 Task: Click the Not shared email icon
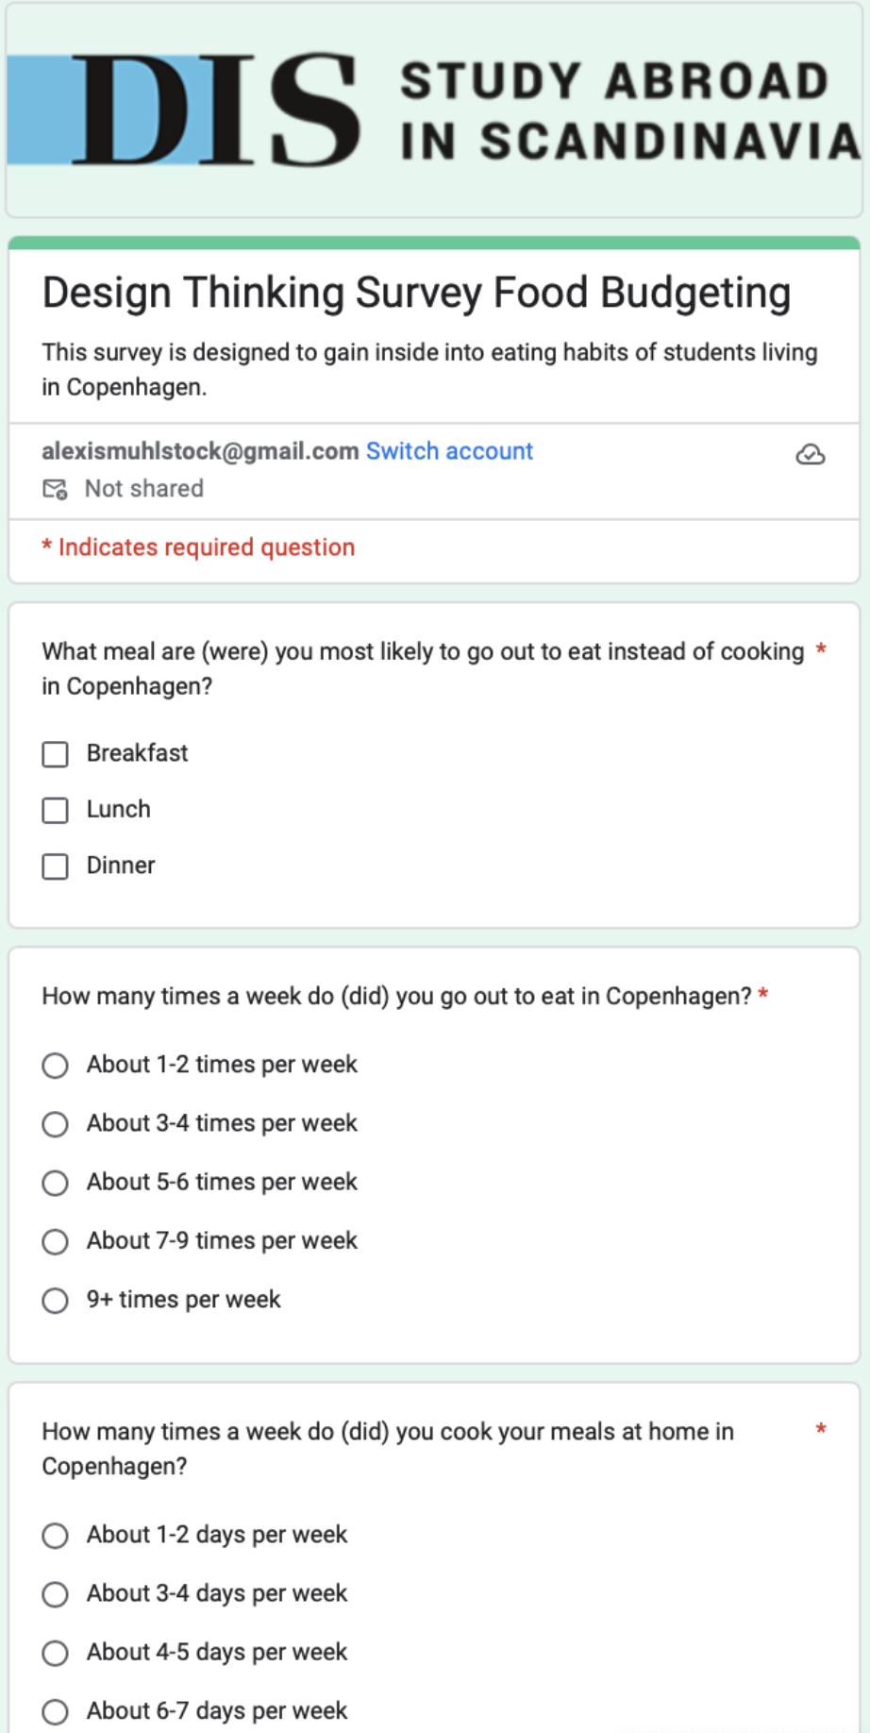coord(55,489)
